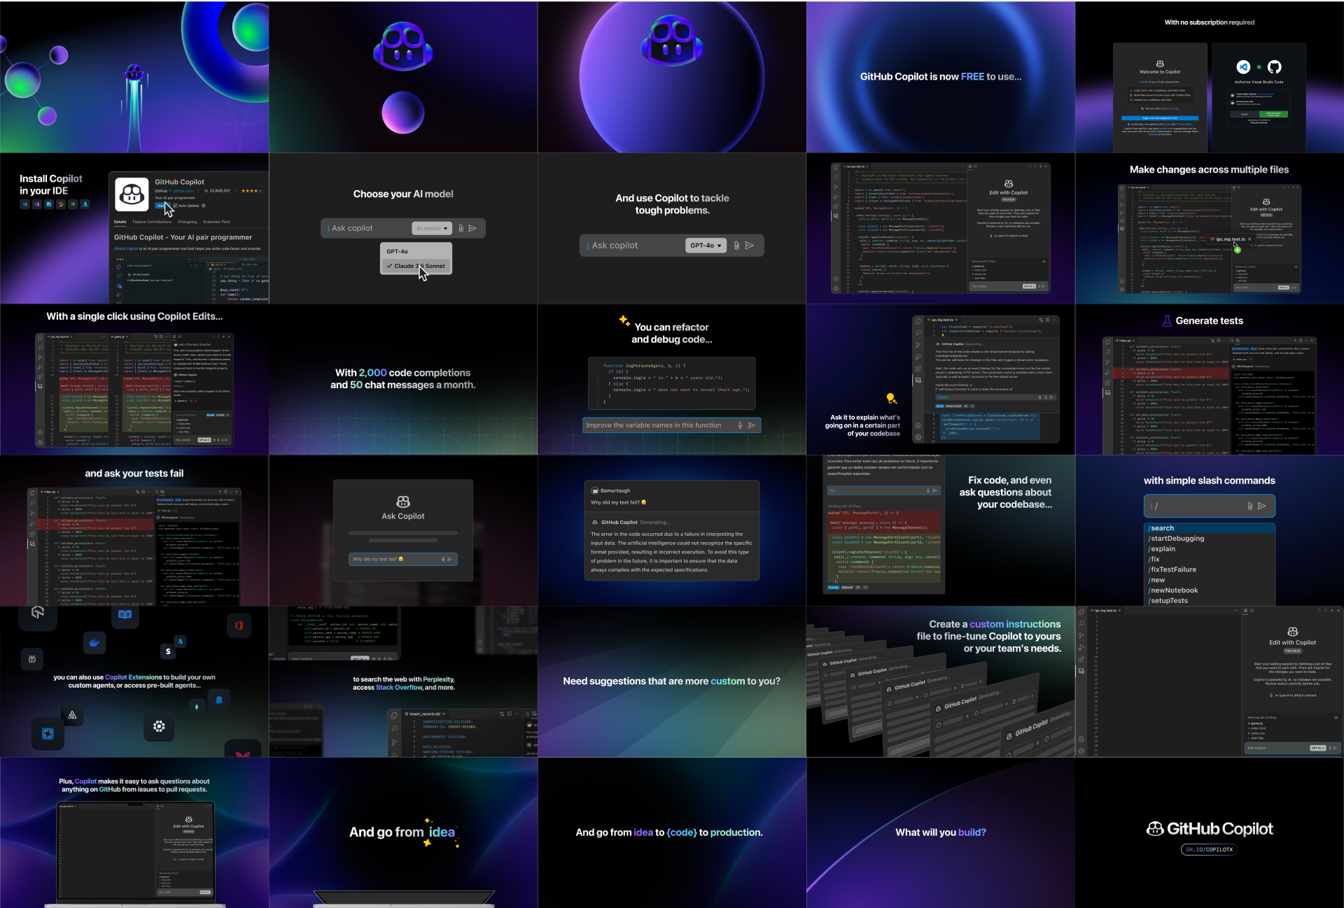Click the VS Code icon under 'Install Copilot in your IDE'
The height and width of the screenshot is (908, 1344).
(x=25, y=204)
